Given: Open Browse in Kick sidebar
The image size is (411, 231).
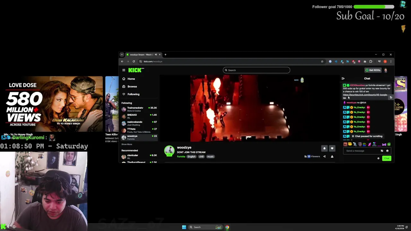Looking at the screenshot, I should pos(129,87).
